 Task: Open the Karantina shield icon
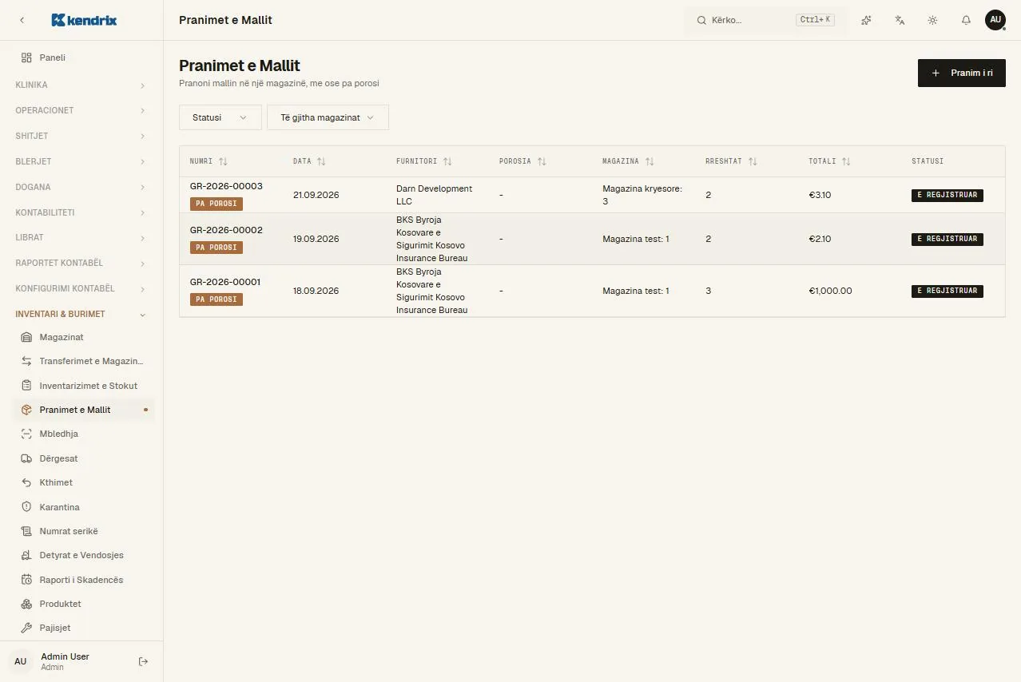tap(26, 507)
